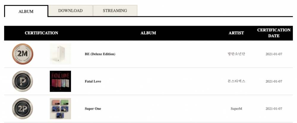
Task: Click the CERTIFICATION column header
Action: coord(41,33)
